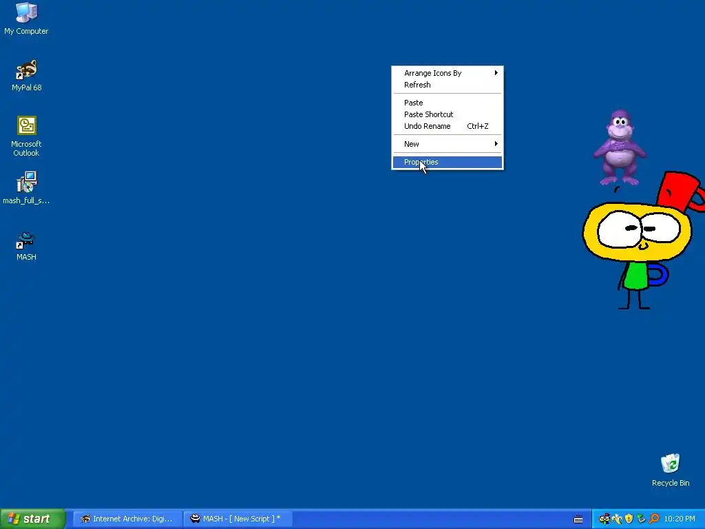Viewport: 705px width, 529px height.
Task: Switch to Internet Archive taskbar window
Action: pos(127,519)
